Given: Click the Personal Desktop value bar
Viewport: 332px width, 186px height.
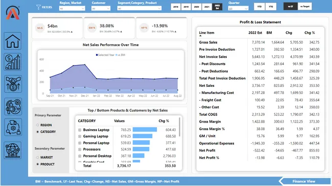Looking at the screenshot, I should point(138,156).
